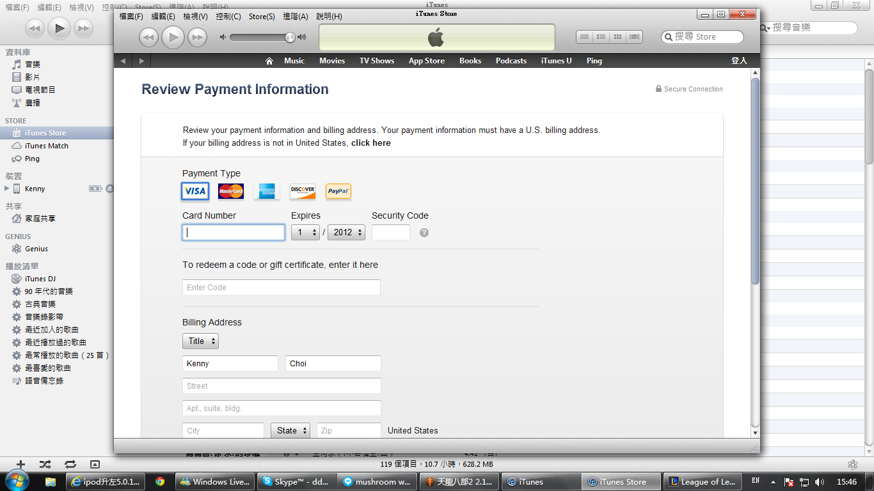The width and height of the screenshot is (874, 491).
Task: Adjust the volume slider in store window
Action: 262,38
